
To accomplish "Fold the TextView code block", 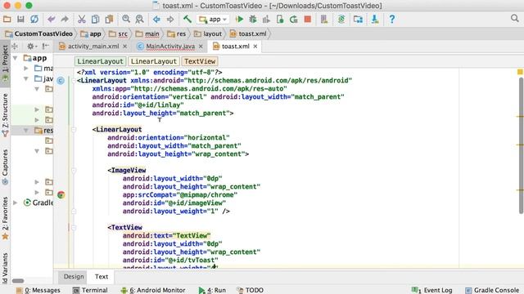I will click(74, 228).
